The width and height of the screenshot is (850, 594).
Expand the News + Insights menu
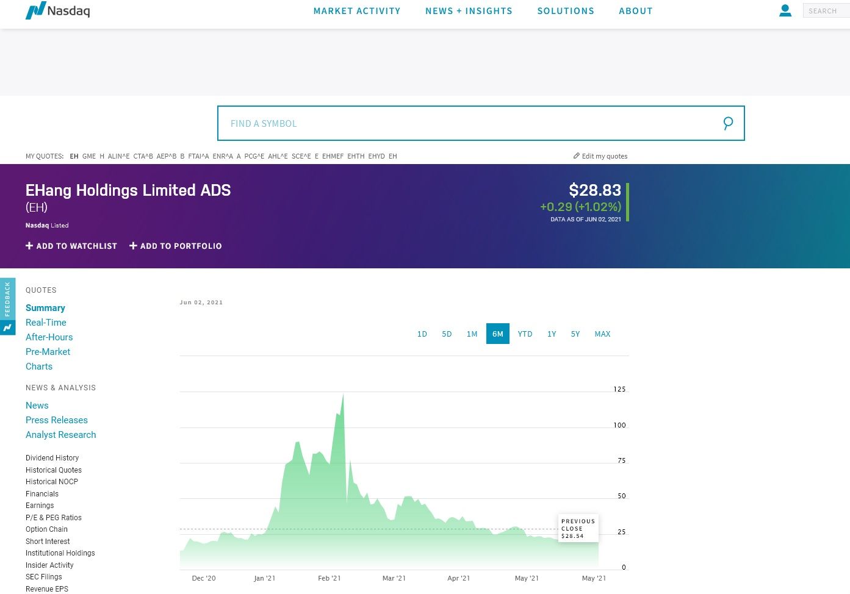[469, 11]
